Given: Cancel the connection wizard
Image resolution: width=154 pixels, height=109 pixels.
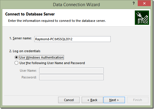Looking at the screenshot, I should (x=69, y=100).
